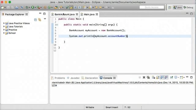Click Remove Launch in Console toolbar
The height and width of the screenshot is (110, 196).
coord(144,77)
